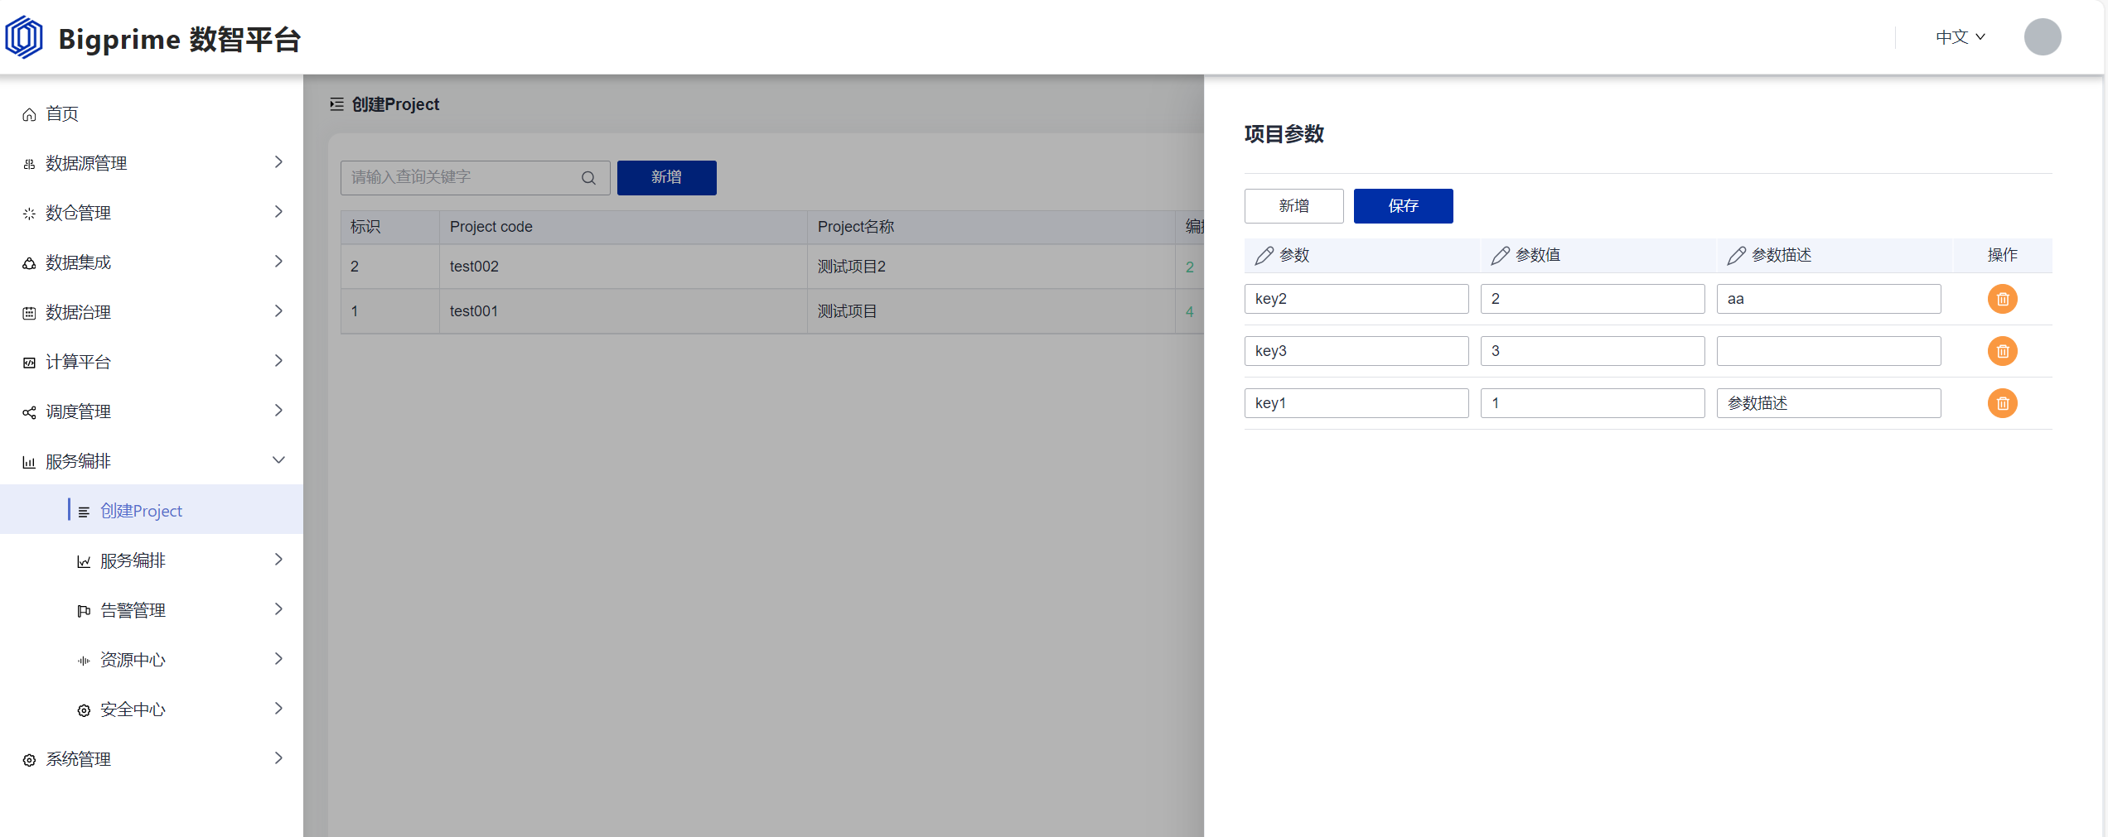The height and width of the screenshot is (837, 2108).
Task: Click the test001 Project code cell
Action: click(623, 311)
